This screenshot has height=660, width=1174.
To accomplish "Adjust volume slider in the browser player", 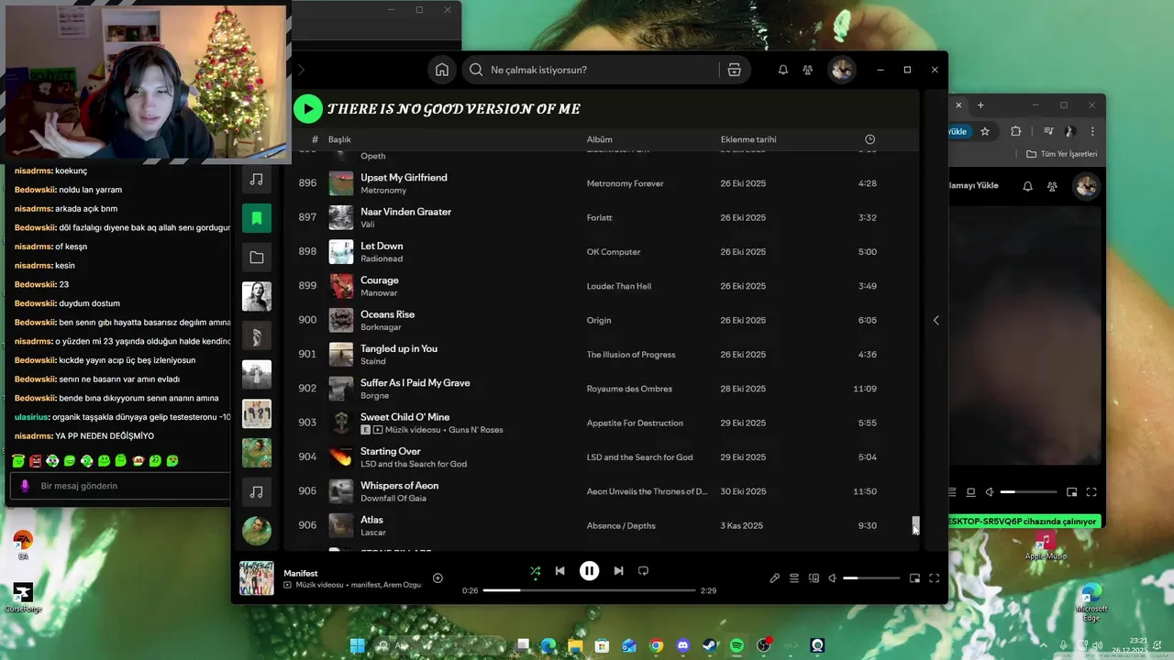I will (x=1027, y=492).
